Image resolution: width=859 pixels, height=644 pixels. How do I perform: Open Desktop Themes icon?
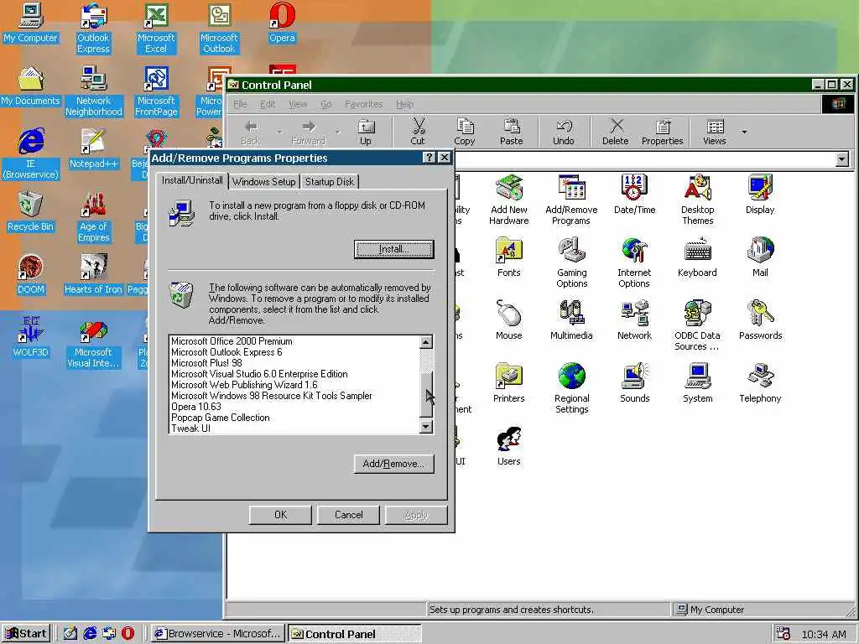tap(697, 200)
